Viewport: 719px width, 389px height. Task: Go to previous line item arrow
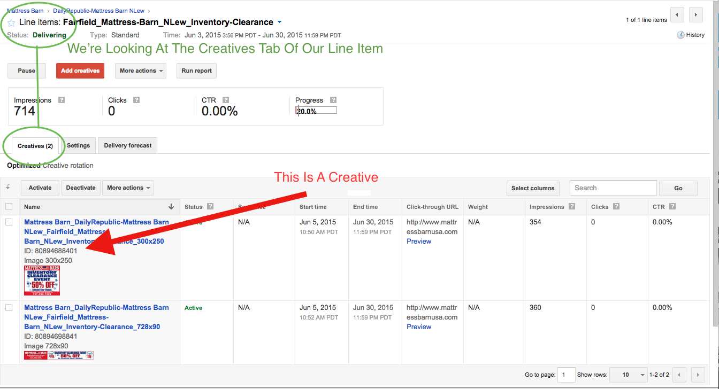click(x=678, y=15)
